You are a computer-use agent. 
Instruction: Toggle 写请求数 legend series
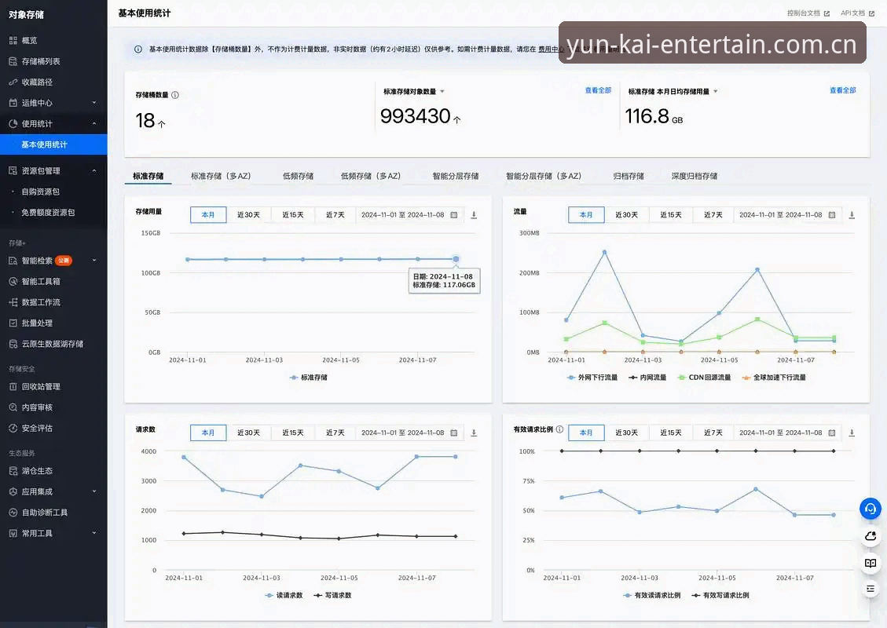(332, 595)
